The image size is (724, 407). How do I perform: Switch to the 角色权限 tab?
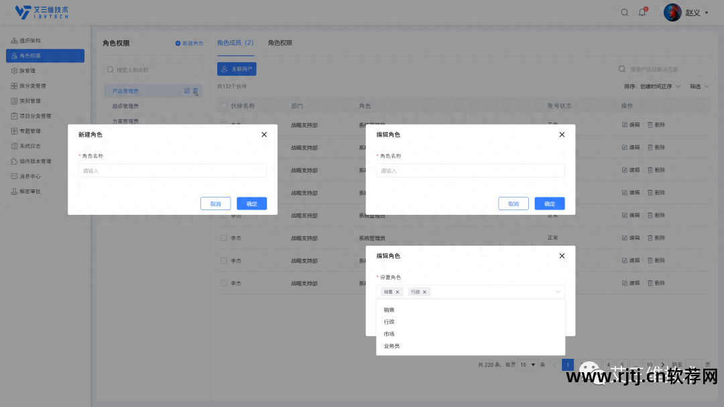coord(280,43)
